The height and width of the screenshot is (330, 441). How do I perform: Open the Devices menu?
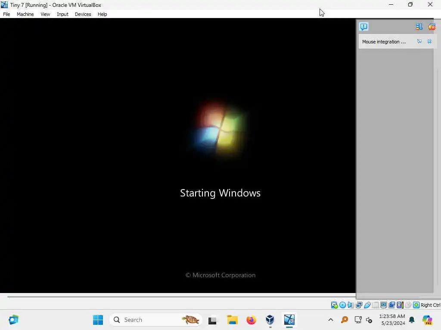(83, 14)
